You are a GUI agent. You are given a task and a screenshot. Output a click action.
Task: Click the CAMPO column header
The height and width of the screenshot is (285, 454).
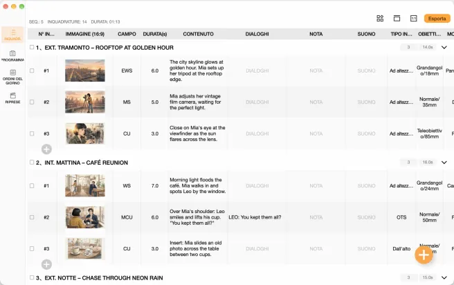pos(127,34)
